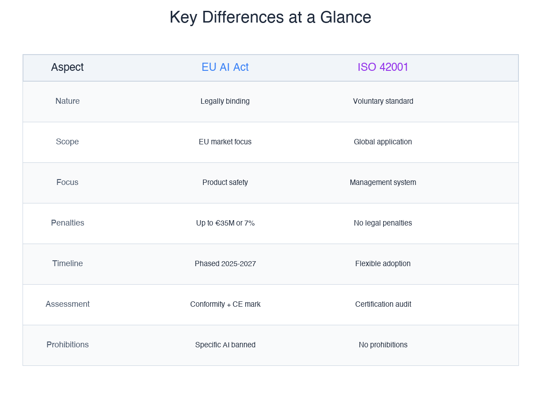The image size is (541, 406).
Task: Click the 'EU market focus' cell
Action: pos(225,142)
